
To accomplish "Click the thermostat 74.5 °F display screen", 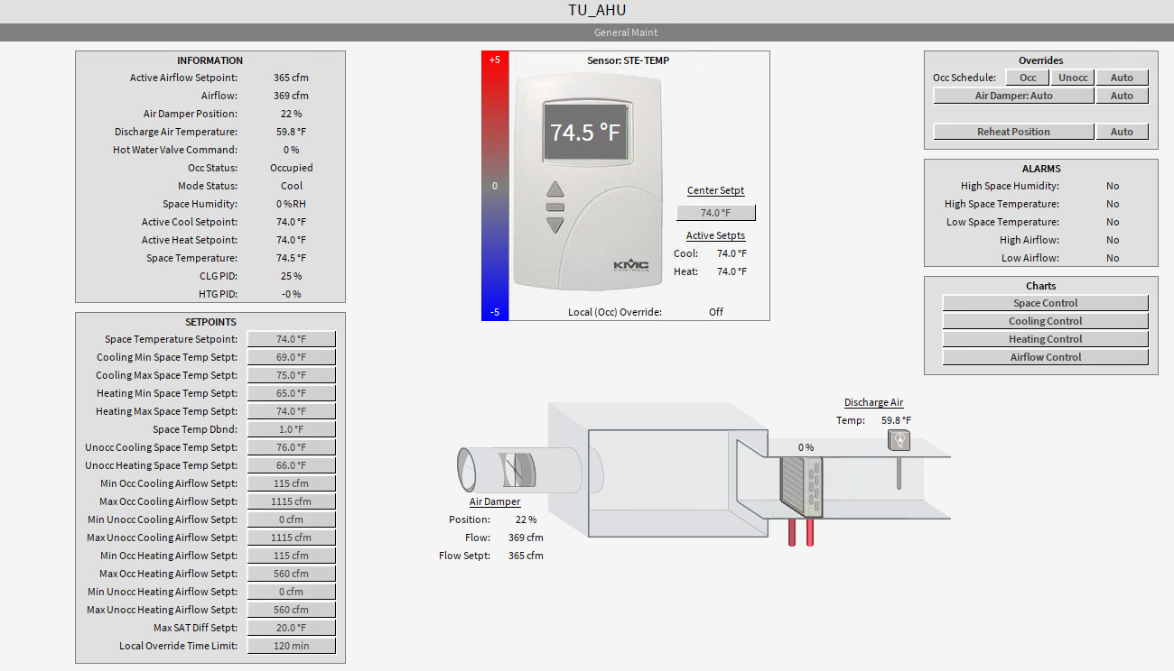I will pyautogui.click(x=586, y=133).
